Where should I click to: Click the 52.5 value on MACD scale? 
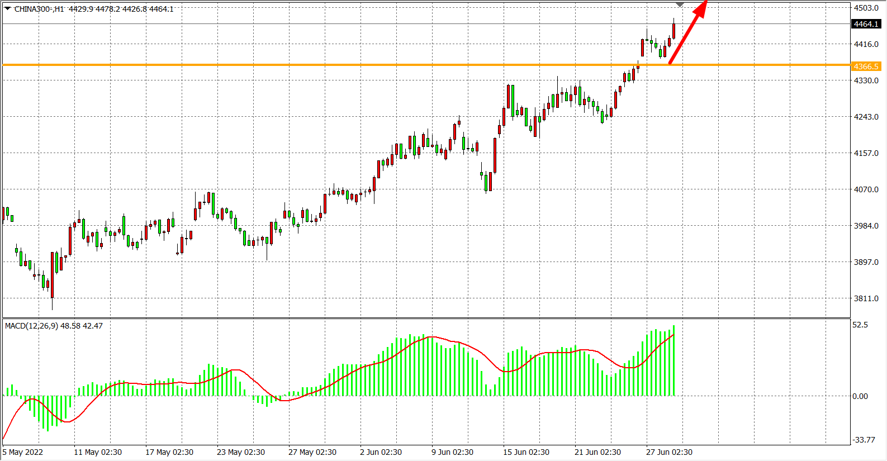tap(860, 325)
